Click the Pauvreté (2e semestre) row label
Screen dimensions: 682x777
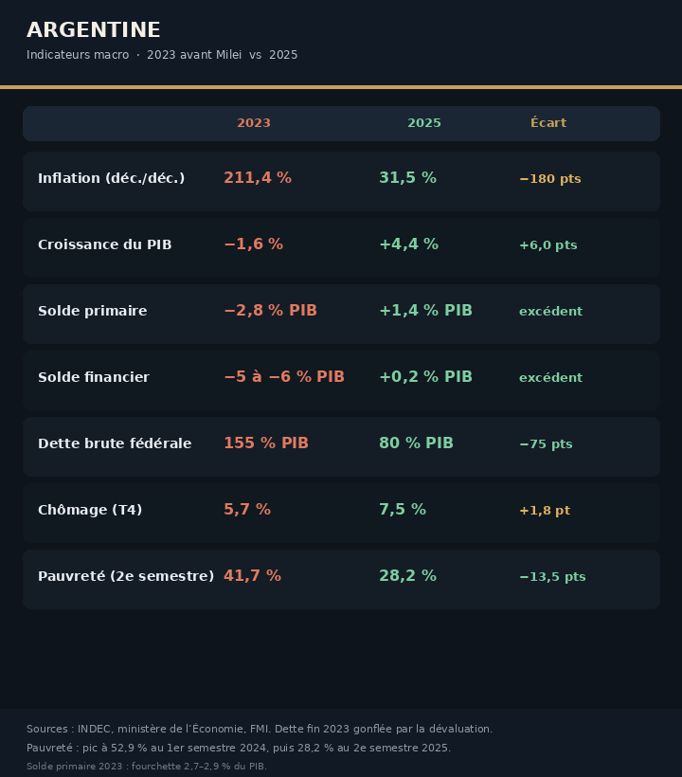tap(126, 576)
